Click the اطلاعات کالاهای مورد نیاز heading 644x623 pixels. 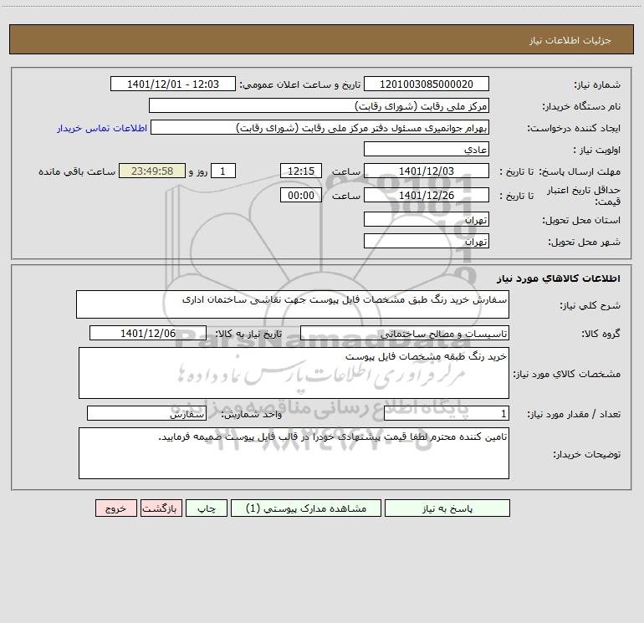coord(559,278)
